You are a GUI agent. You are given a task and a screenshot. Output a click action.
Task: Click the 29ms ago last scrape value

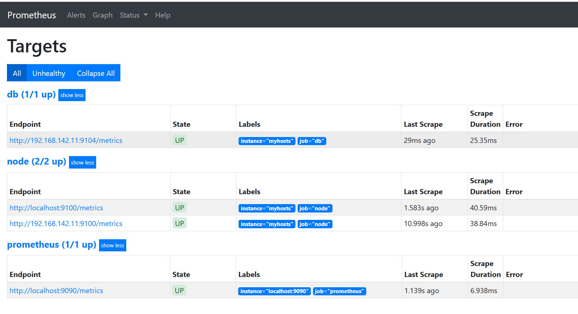pos(419,140)
